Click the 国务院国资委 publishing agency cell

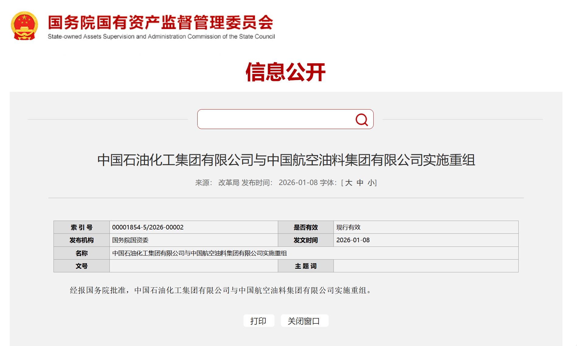(x=130, y=240)
